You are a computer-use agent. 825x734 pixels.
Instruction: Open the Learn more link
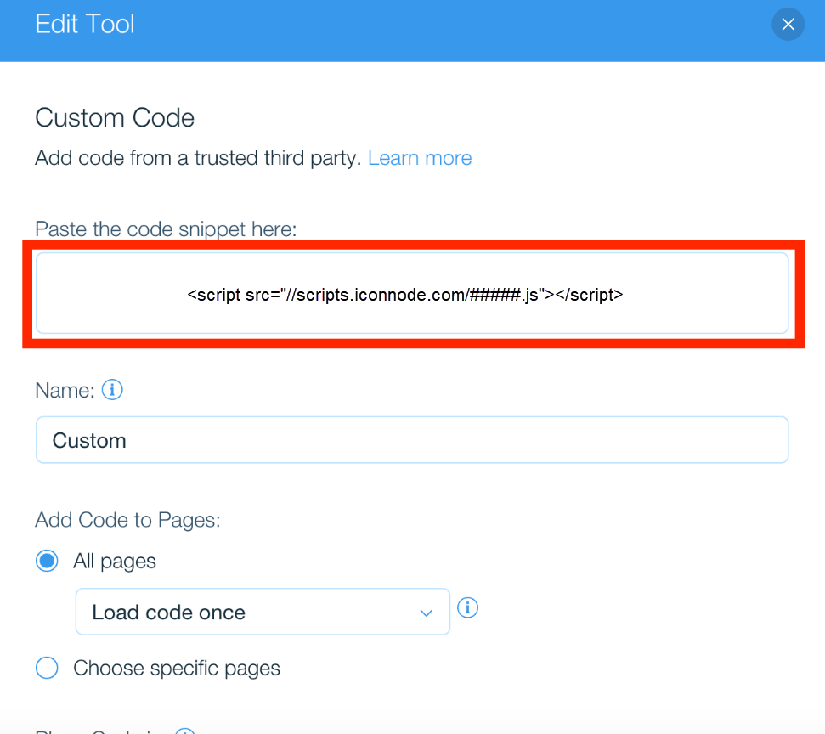(x=420, y=158)
